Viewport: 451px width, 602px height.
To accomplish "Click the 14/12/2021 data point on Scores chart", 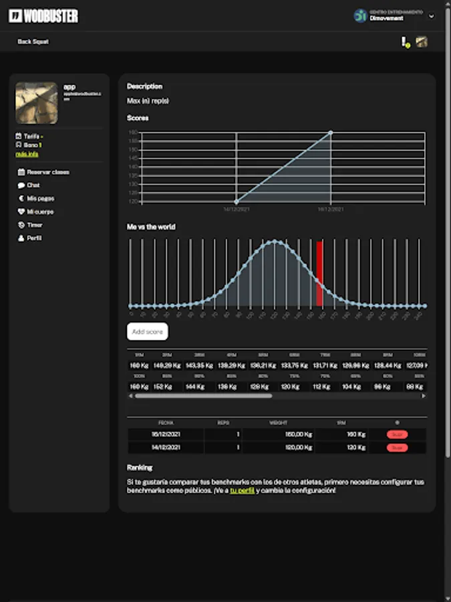I will (x=237, y=201).
